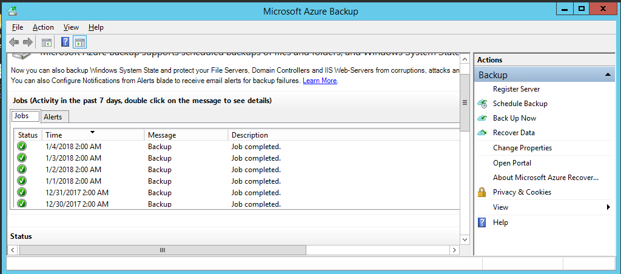Click the Back Up Now icon
This screenshot has height=274, width=621.
click(482, 118)
